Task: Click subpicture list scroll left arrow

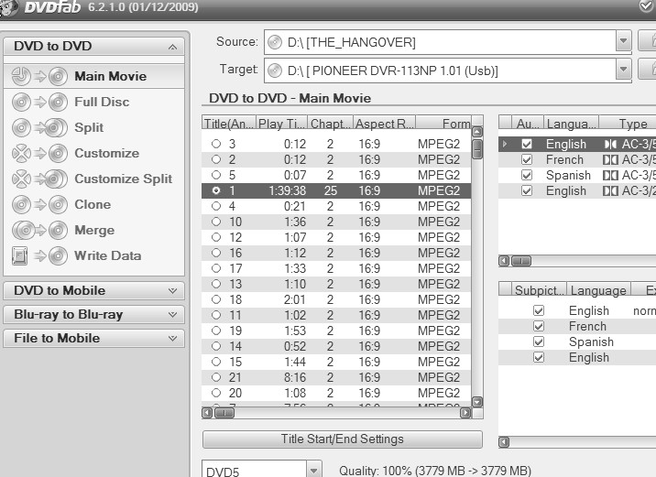Action: pyautogui.click(x=504, y=442)
